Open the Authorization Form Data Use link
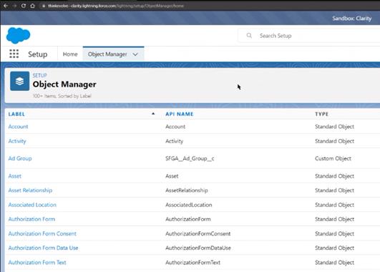 click(43, 248)
